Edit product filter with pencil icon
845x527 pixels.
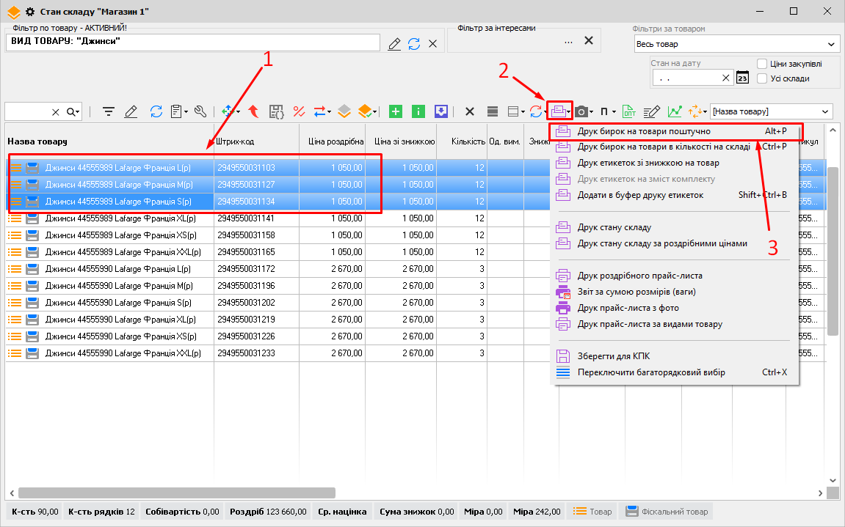click(x=394, y=44)
